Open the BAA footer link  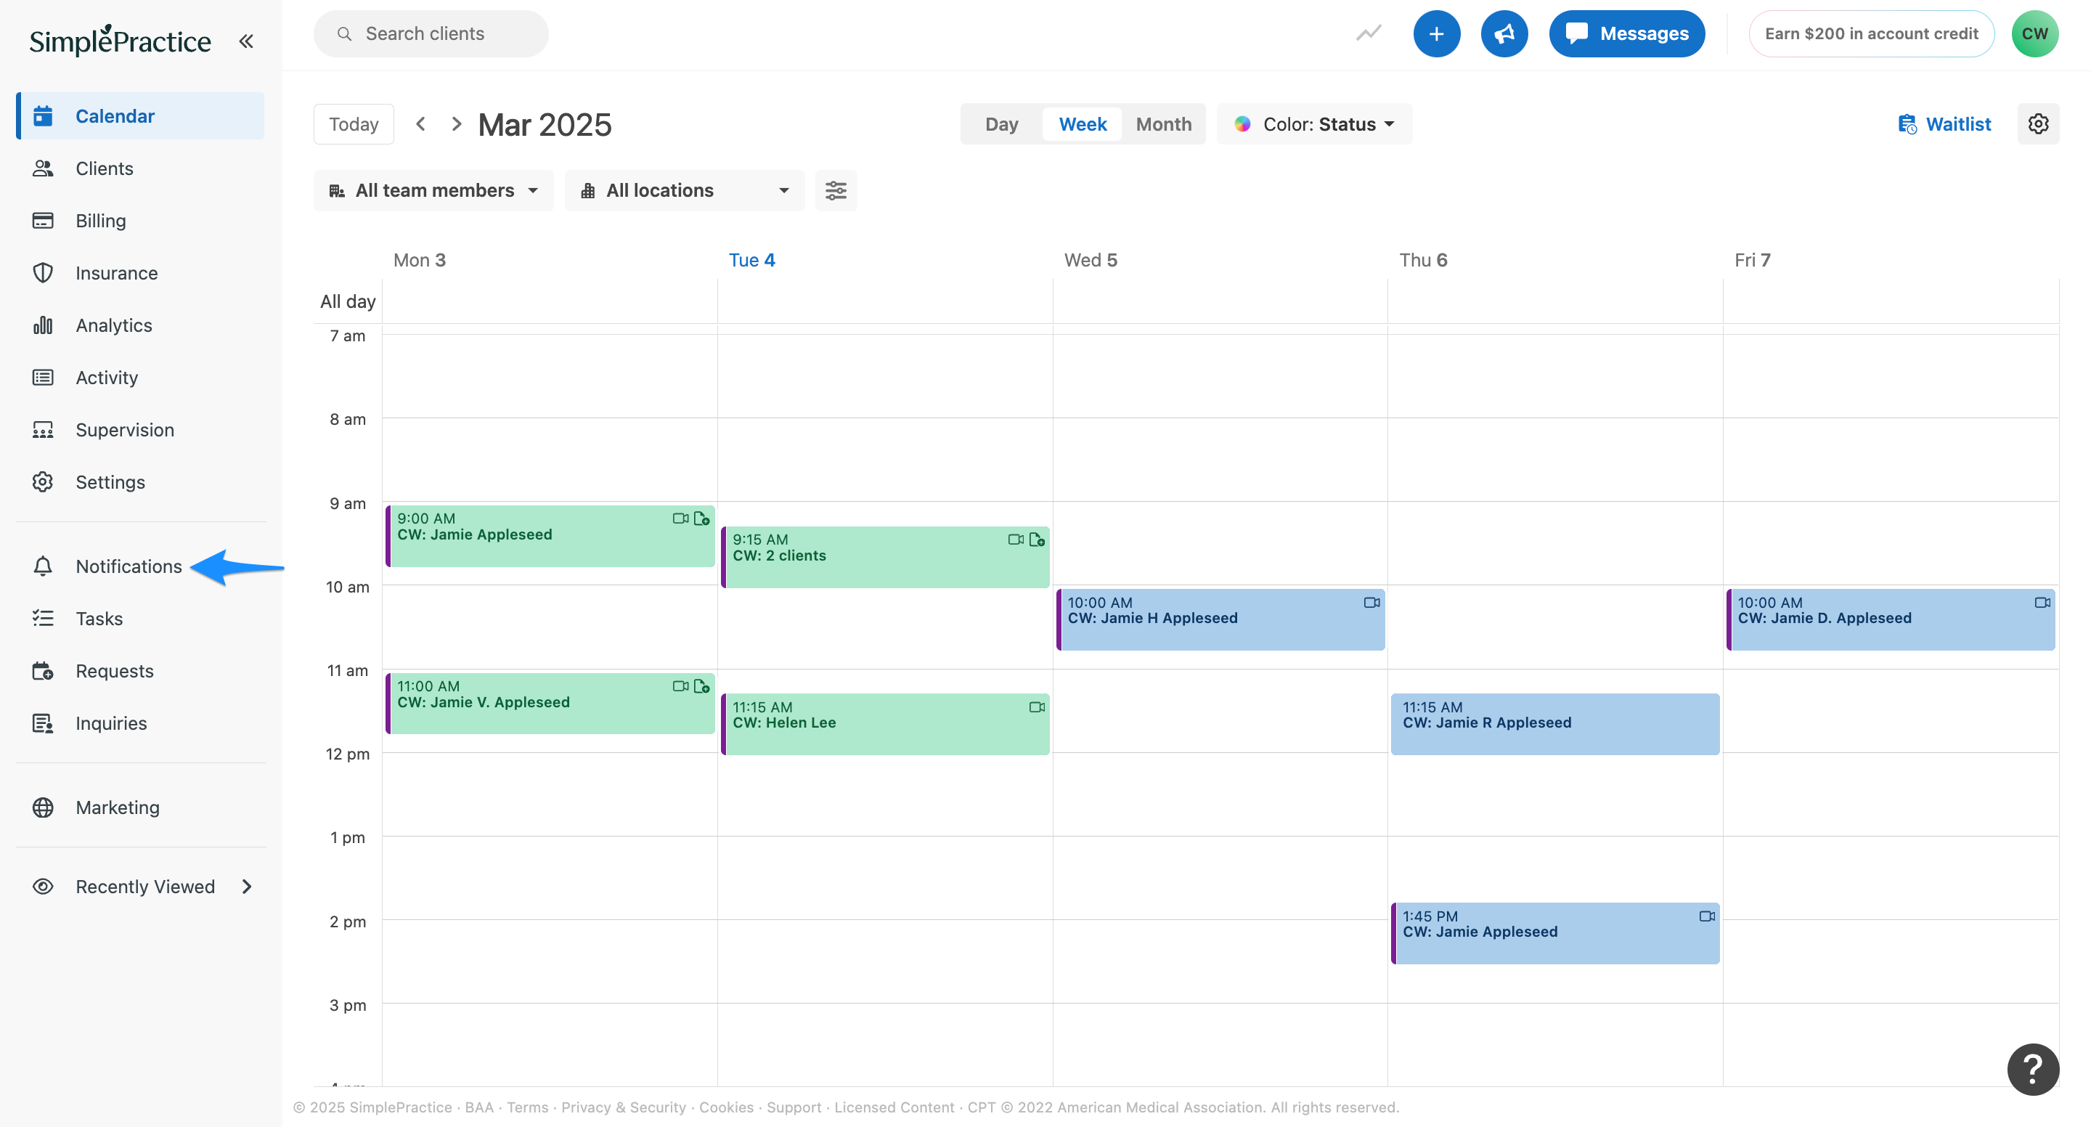point(479,1107)
